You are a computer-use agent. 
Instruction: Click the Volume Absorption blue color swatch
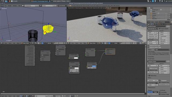94,66
